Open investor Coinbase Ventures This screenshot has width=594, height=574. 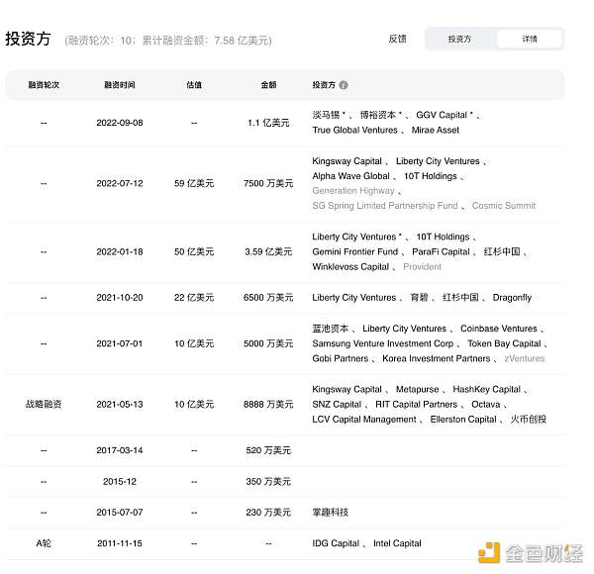[499, 329]
